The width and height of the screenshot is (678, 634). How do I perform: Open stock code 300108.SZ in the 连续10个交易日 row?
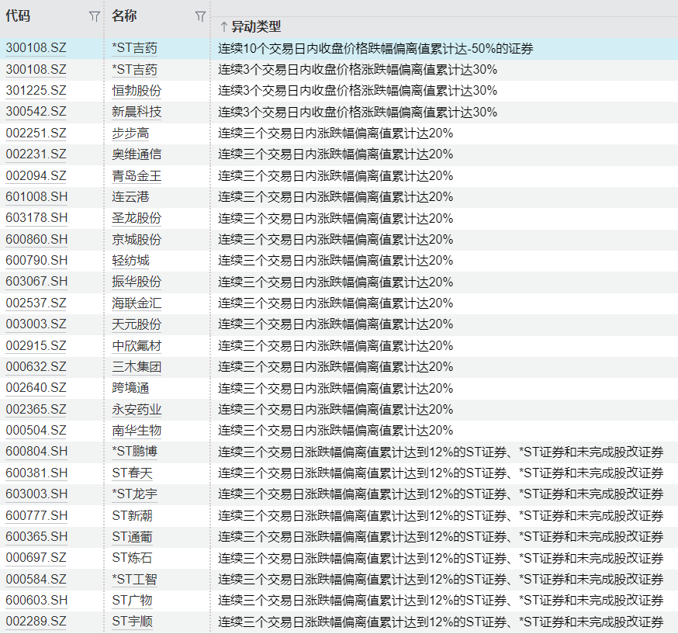[x=36, y=48]
